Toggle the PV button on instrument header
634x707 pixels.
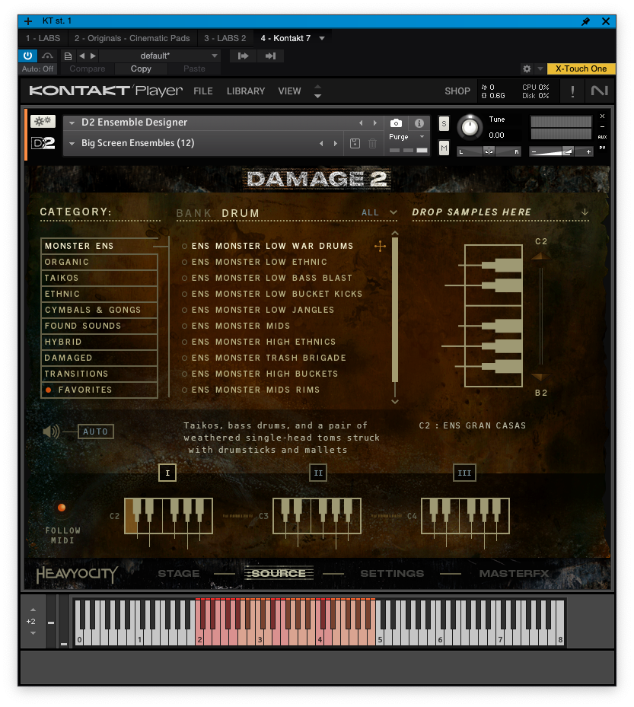click(x=602, y=148)
